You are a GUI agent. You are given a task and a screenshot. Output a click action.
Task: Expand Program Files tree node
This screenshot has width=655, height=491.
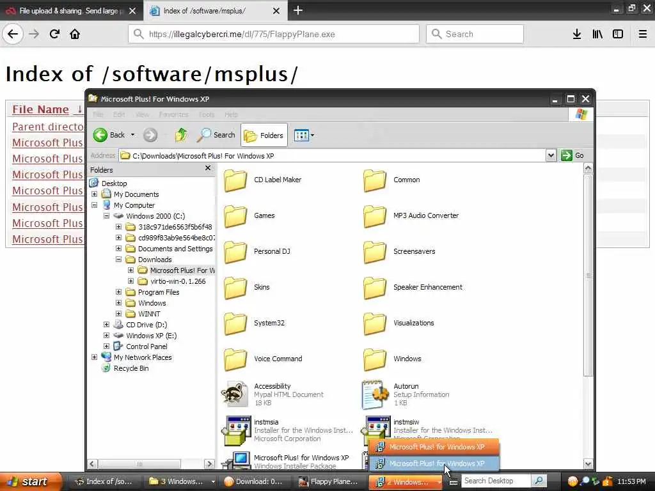tap(118, 292)
